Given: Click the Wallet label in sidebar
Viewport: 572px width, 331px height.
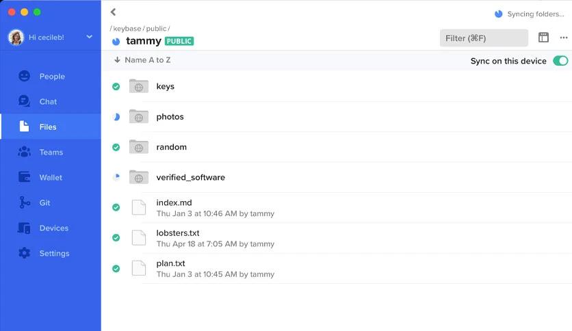Looking at the screenshot, I should 51,177.
